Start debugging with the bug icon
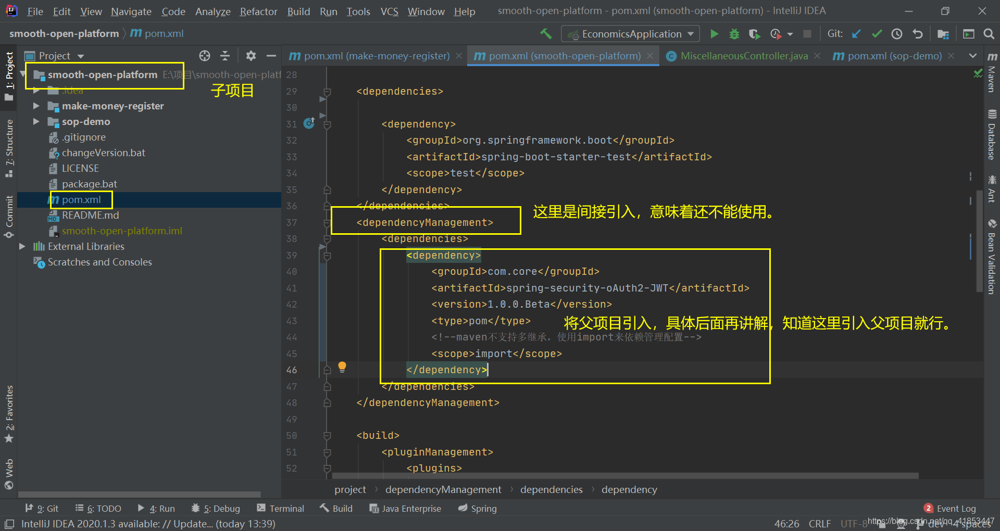 pyautogui.click(x=734, y=34)
